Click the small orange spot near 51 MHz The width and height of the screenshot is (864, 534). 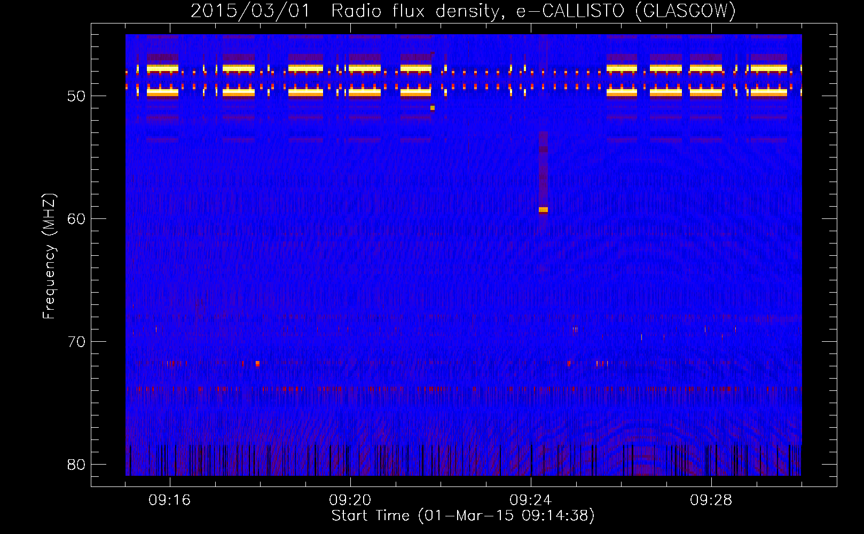433,108
